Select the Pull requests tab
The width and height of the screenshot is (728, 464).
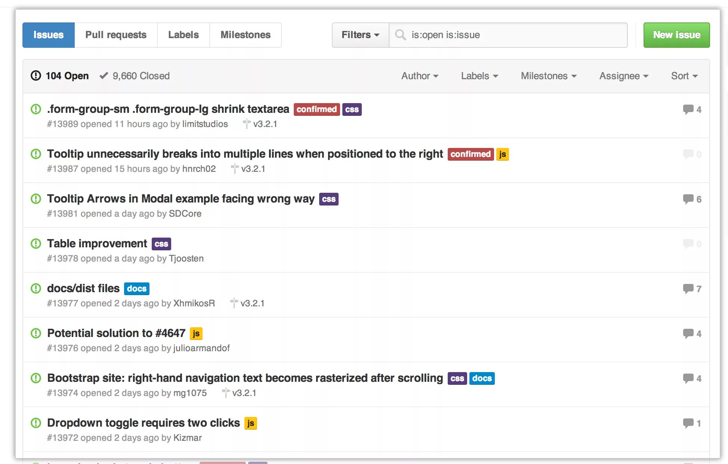[116, 34]
